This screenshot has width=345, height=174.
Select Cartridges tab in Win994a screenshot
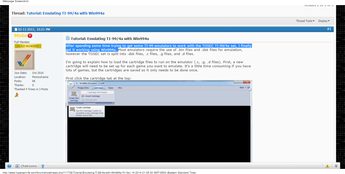click(99, 88)
